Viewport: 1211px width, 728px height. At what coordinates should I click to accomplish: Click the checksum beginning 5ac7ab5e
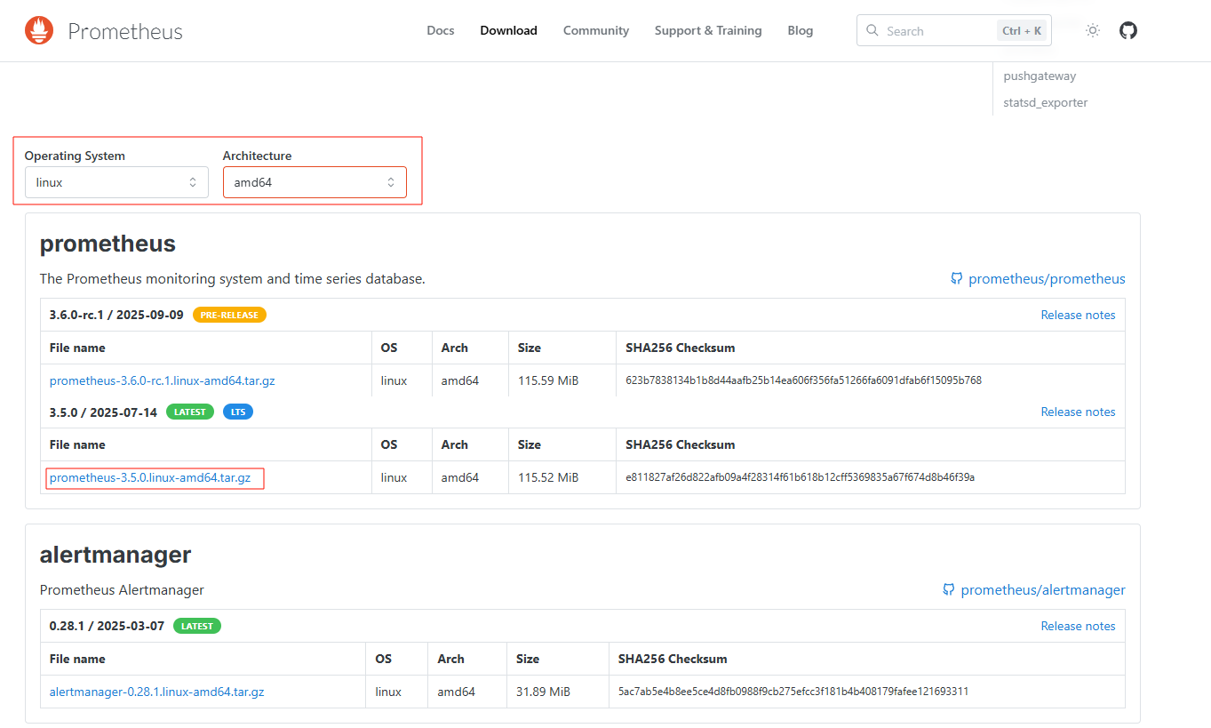click(793, 692)
